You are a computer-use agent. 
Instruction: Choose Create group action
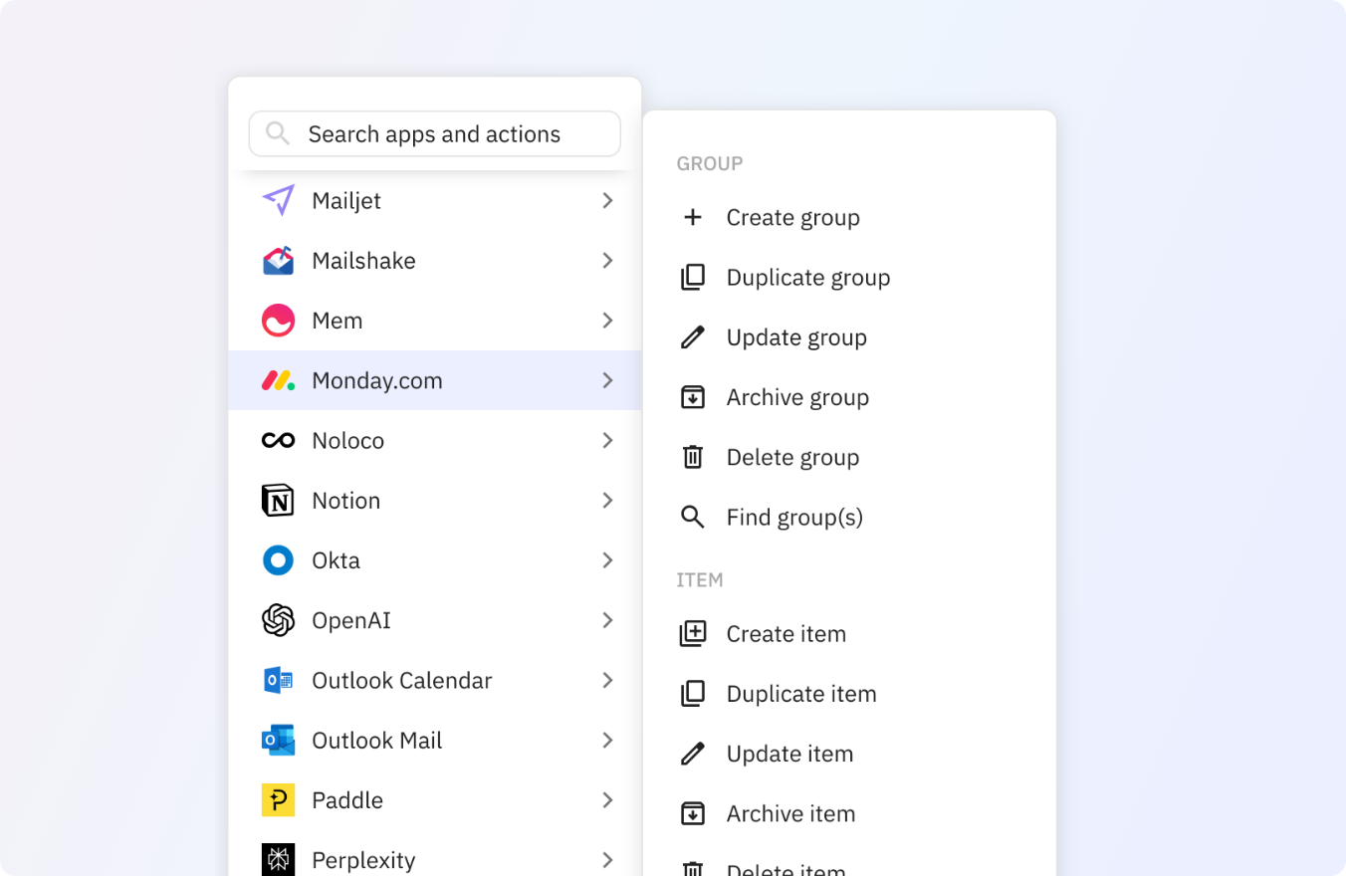coord(792,218)
